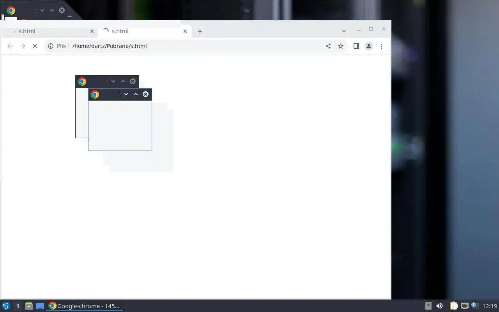Open a new tab with the plus button
The height and width of the screenshot is (312, 499).
[x=200, y=31]
